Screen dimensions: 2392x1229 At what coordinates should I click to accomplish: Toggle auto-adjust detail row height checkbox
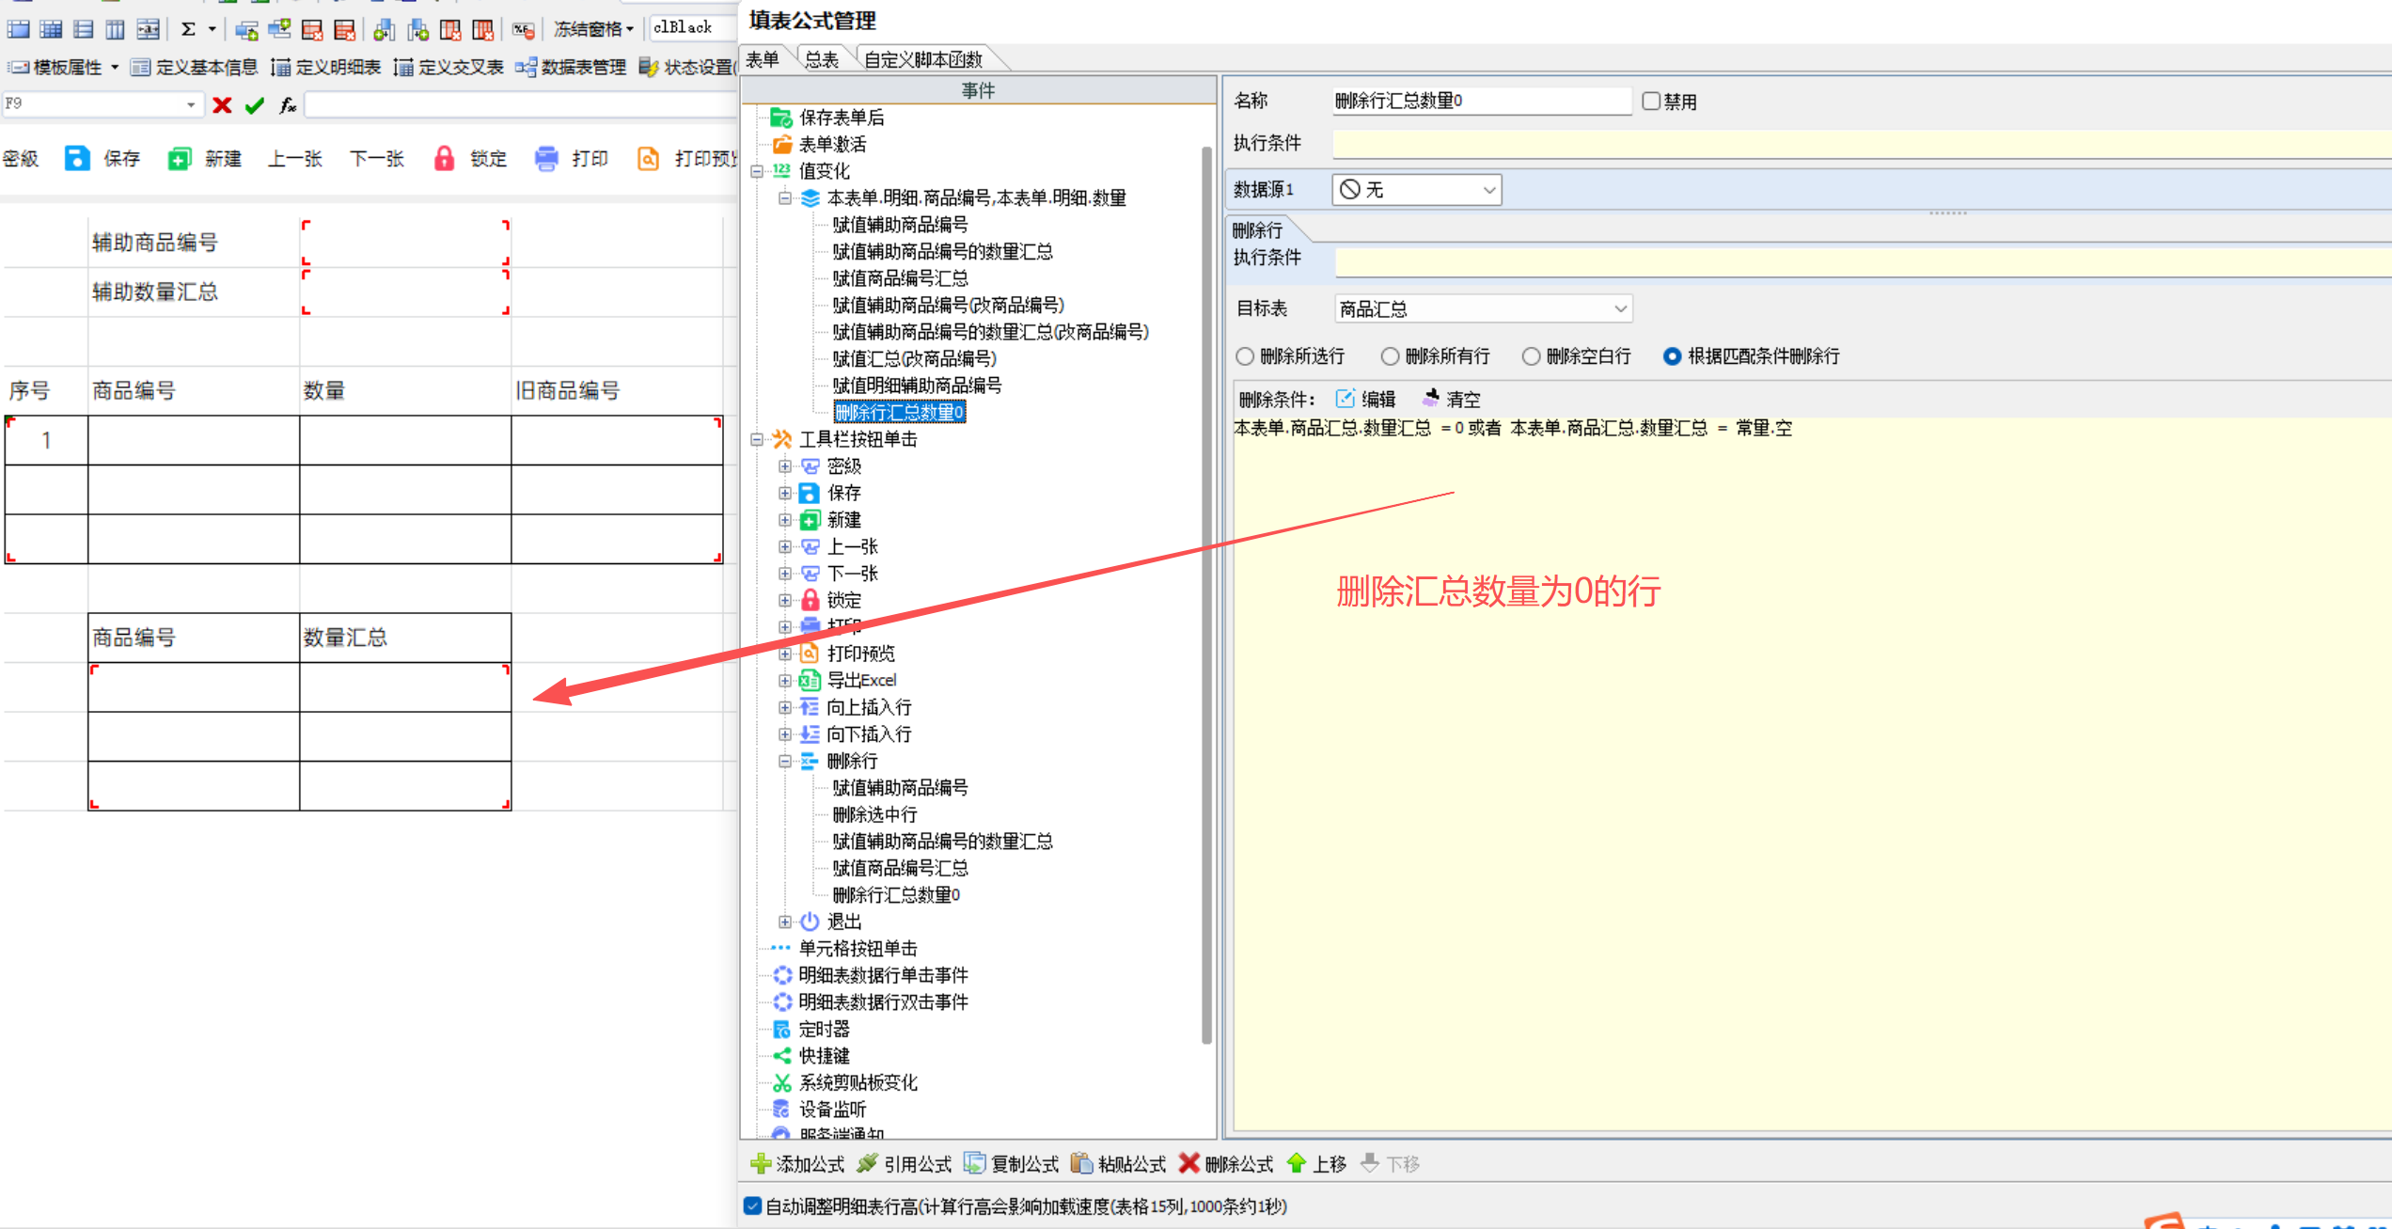(752, 1206)
